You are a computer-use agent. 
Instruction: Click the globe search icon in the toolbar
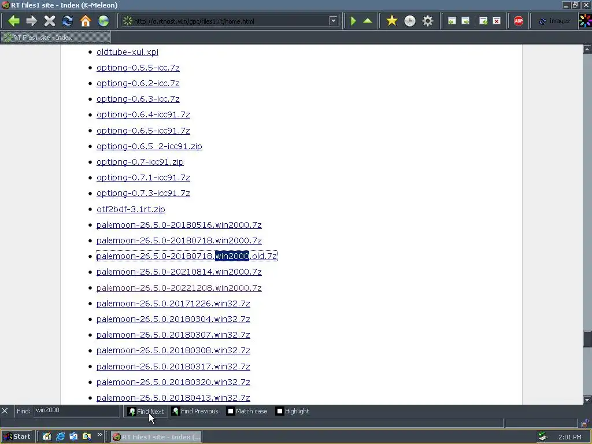103,21
